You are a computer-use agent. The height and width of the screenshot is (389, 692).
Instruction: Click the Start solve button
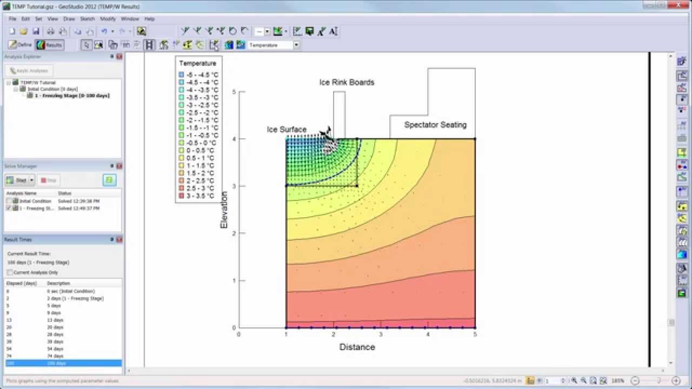(x=17, y=180)
